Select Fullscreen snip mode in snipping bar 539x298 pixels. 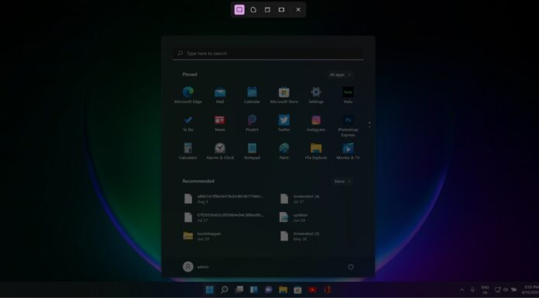[282, 9]
